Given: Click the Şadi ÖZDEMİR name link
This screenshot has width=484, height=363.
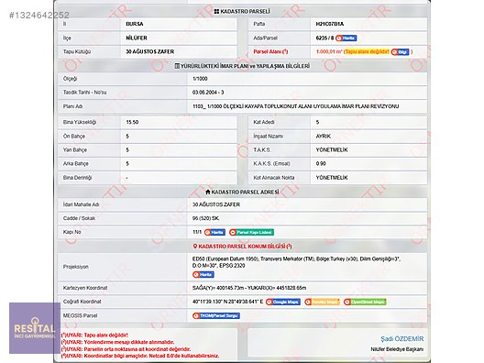Looking at the screenshot, I should pos(401,339).
